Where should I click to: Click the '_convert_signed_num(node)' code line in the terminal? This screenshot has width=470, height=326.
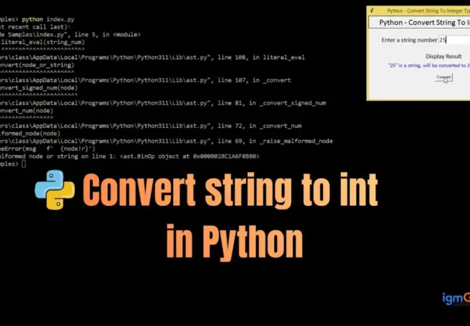tap(39, 88)
